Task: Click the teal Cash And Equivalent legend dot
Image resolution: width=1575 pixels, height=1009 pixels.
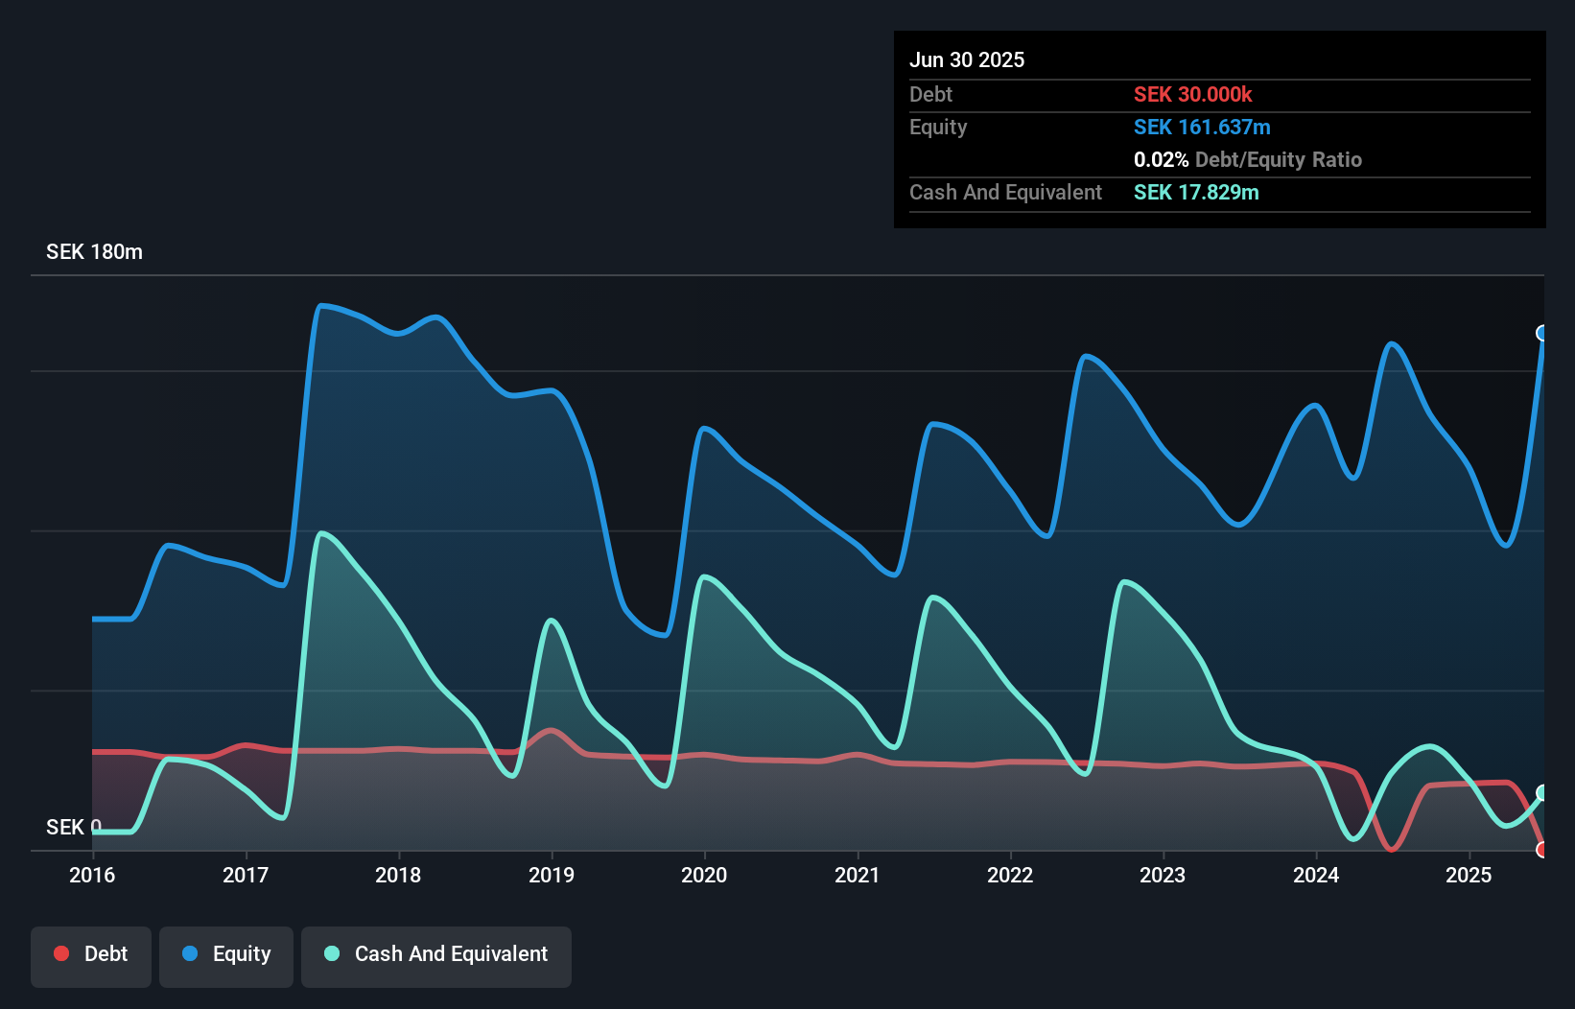Action: point(331,953)
